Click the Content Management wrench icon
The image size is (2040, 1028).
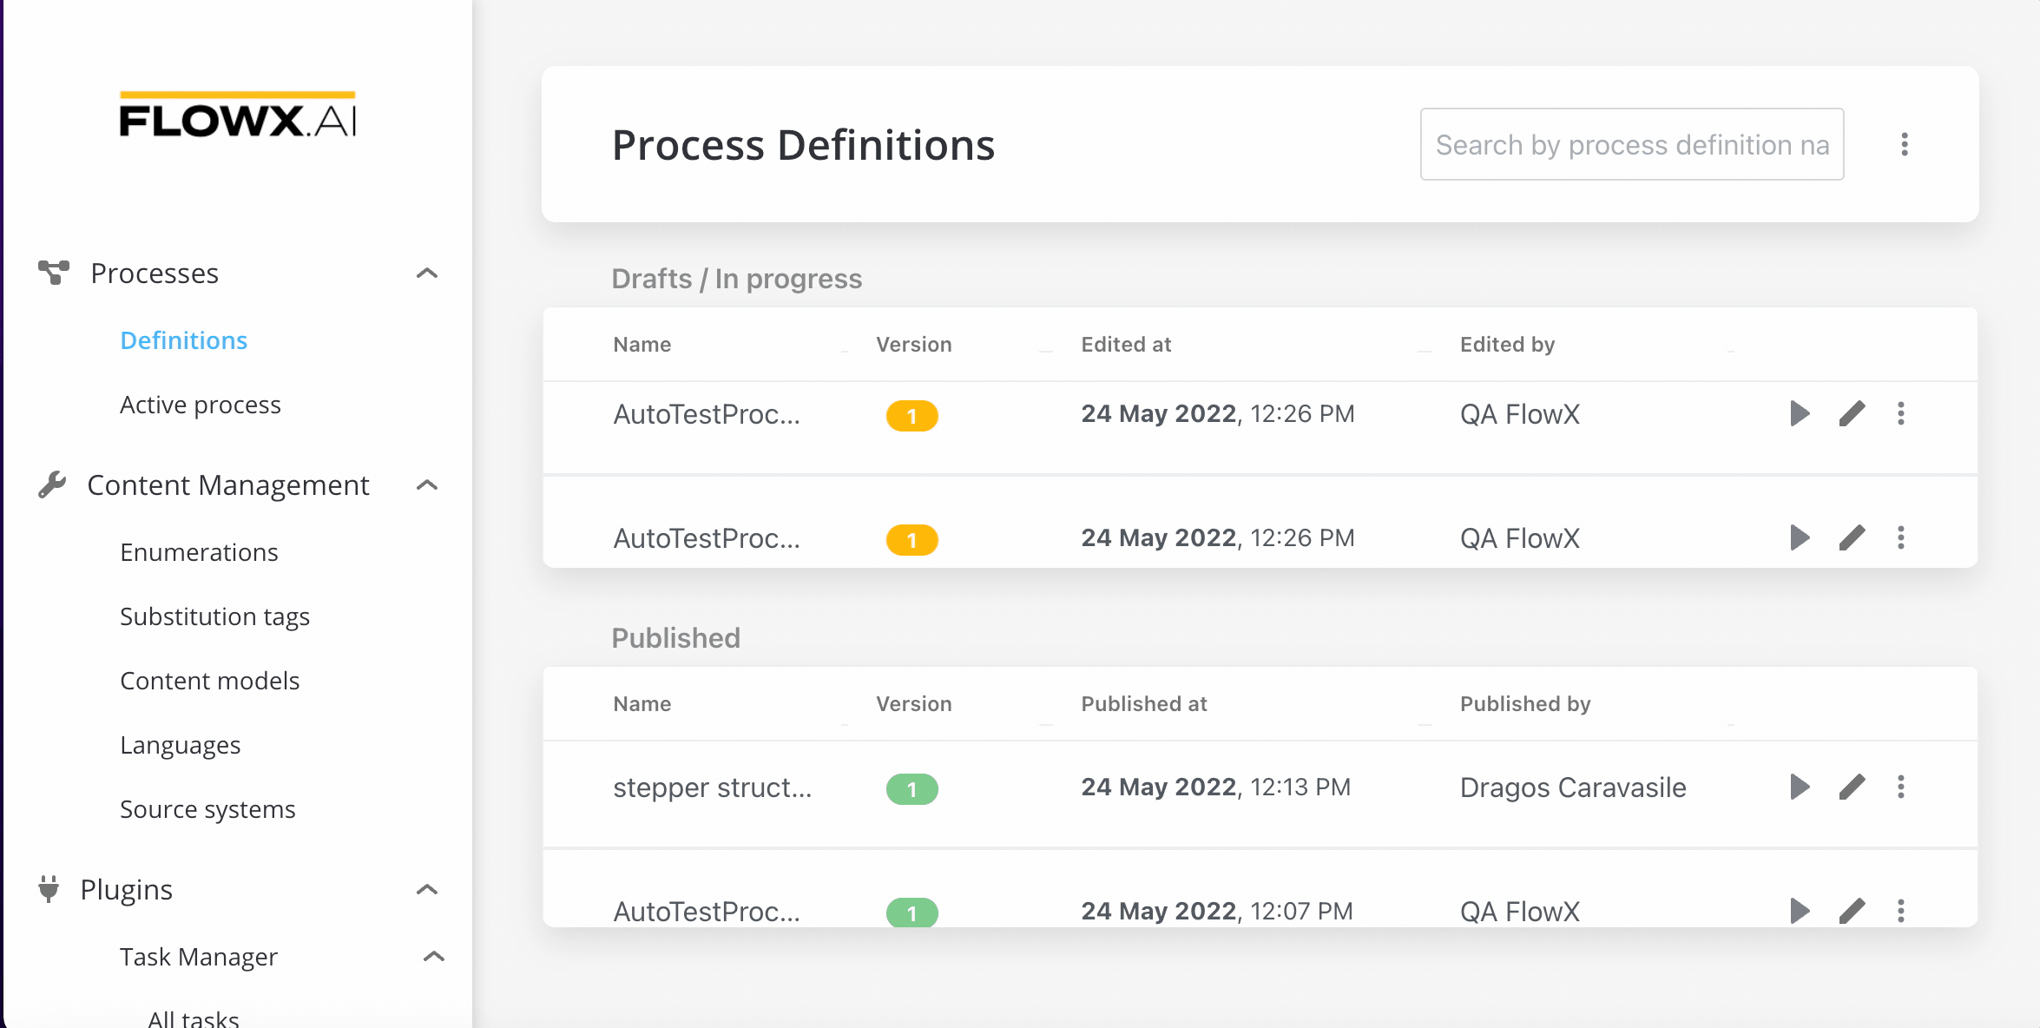tap(52, 484)
